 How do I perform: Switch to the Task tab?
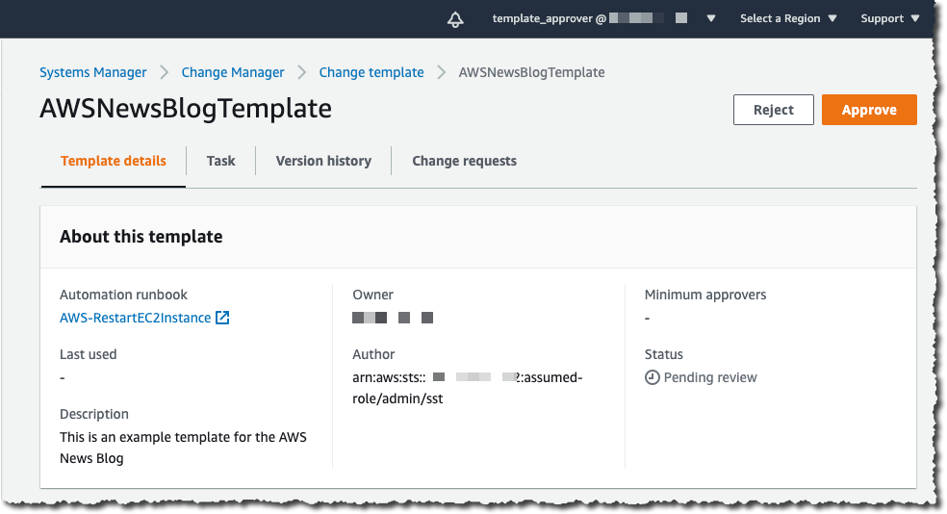(x=221, y=162)
